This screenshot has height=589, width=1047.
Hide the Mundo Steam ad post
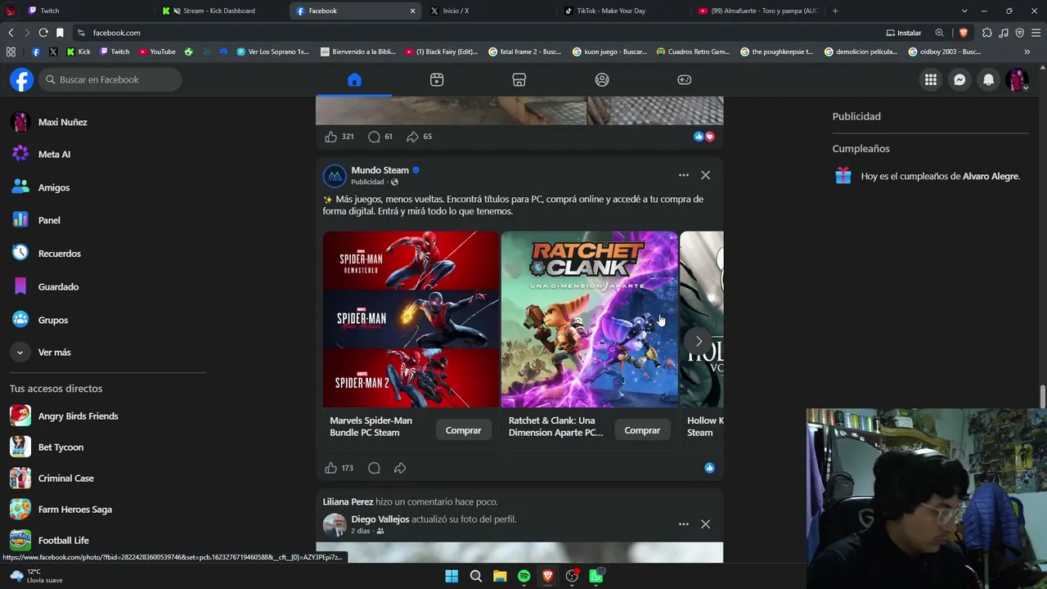[x=705, y=175]
